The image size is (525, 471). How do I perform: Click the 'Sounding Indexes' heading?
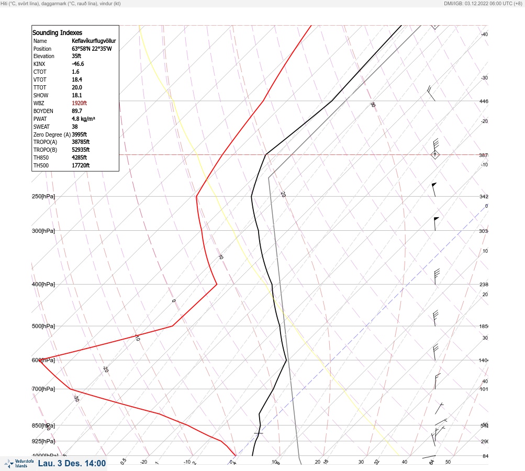tap(57, 33)
